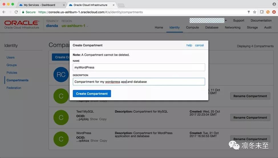Reload page with refresh icon
The width and height of the screenshot is (278, 158).
pos(16,12)
